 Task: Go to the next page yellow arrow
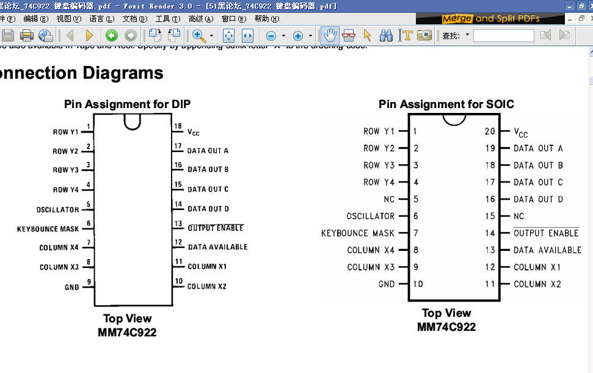pyautogui.click(x=89, y=35)
